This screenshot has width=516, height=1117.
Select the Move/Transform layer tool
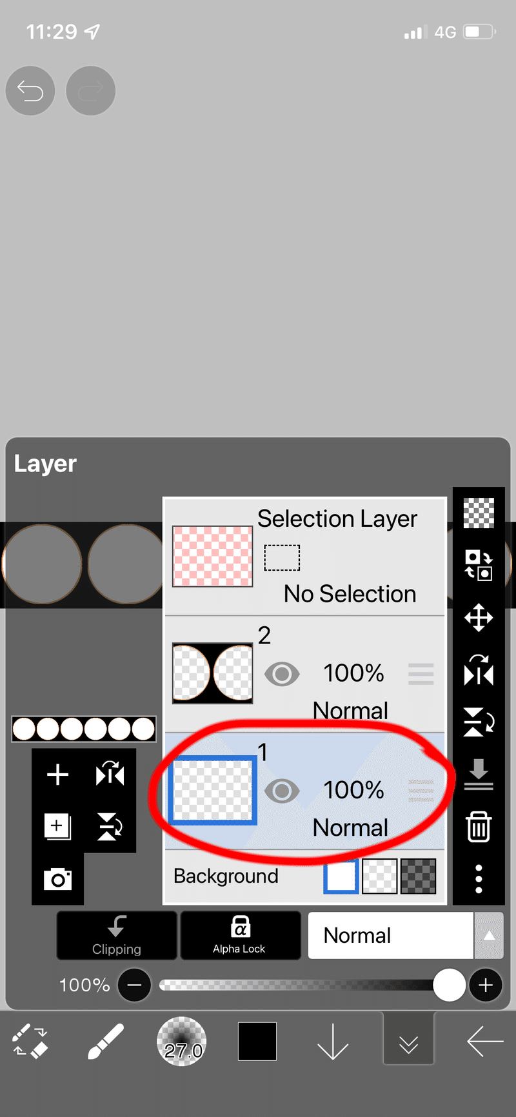[479, 618]
